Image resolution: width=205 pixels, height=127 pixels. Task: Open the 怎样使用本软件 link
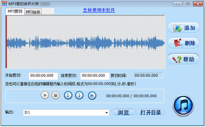click(99, 10)
